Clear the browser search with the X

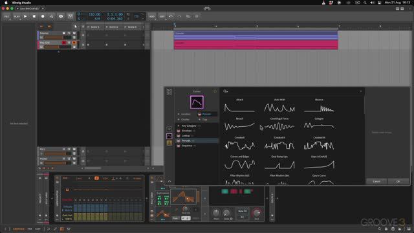(x=361, y=91)
